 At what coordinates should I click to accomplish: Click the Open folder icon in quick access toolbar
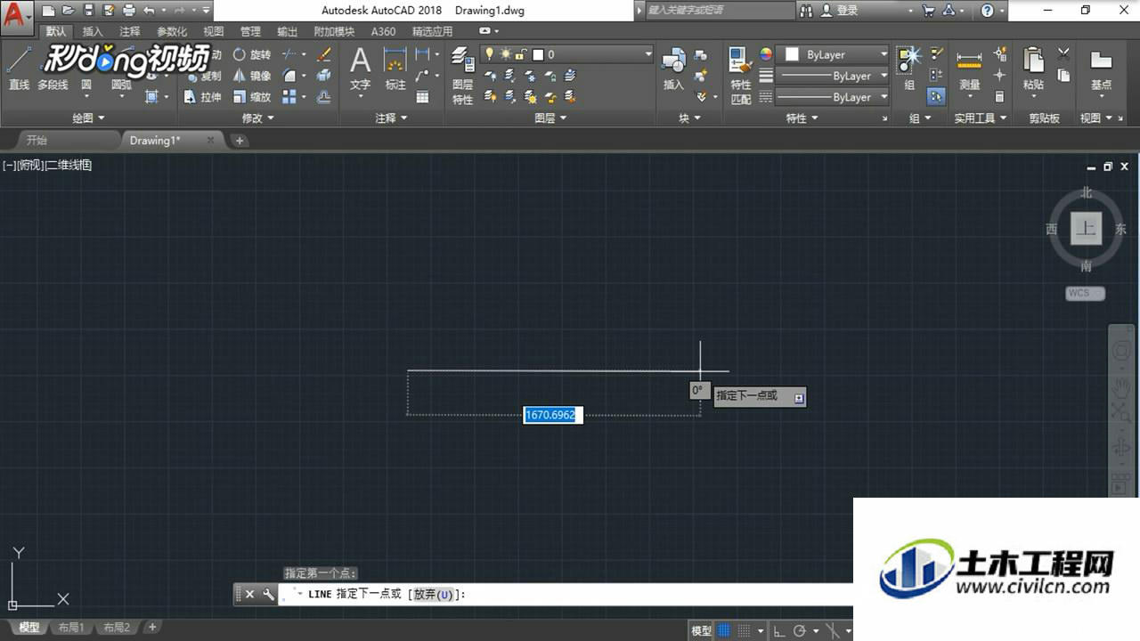[x=68, y=11]
